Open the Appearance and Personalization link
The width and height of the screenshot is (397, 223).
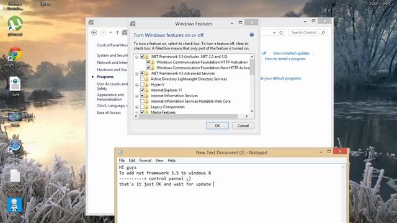[x=110, y=97]
